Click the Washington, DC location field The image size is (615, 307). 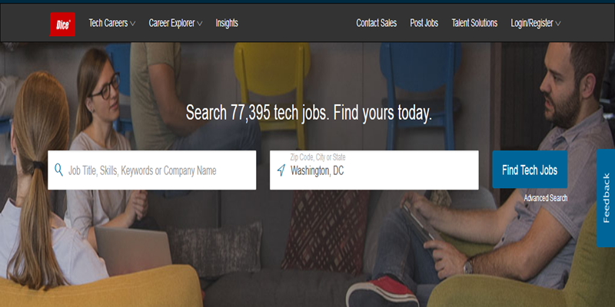coord(374,170)
